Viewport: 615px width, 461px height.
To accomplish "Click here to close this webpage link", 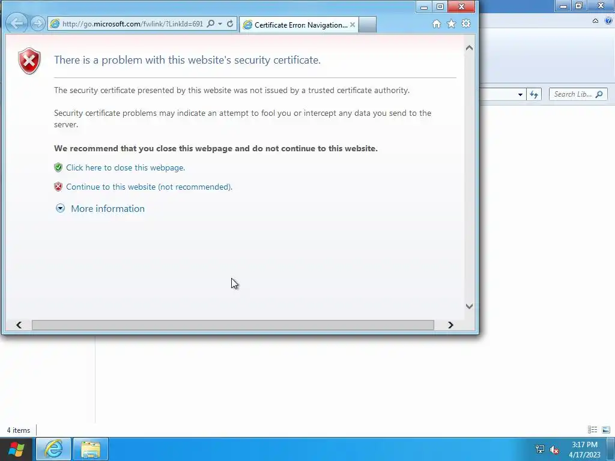I will click(x=126, y=168).
